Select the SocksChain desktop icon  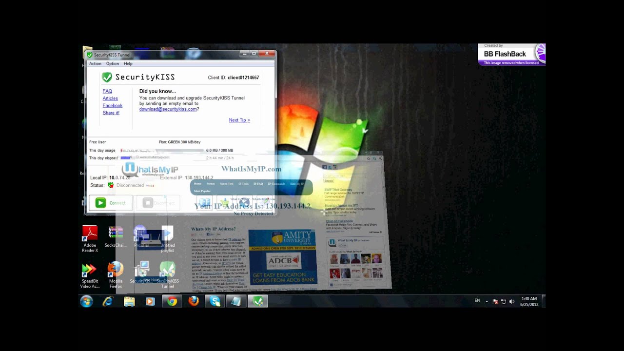point(116,237)
